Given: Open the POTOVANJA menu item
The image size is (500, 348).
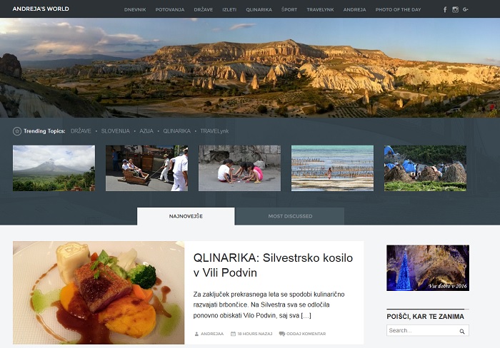Looking at the screenshot, I should coord(170,9).
